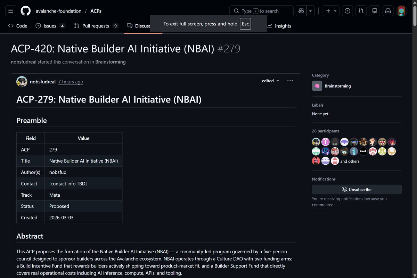The image size is (417, 278).
Task: Click the search bar
Action: point(261,11)
